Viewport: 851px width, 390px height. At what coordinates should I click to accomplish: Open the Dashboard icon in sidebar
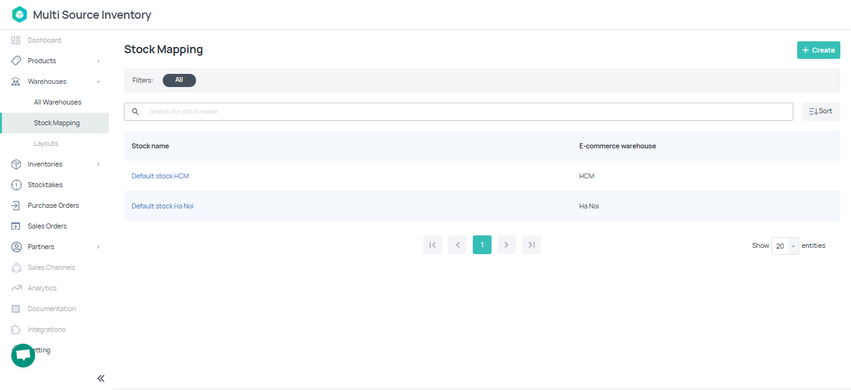click(16, 40)
